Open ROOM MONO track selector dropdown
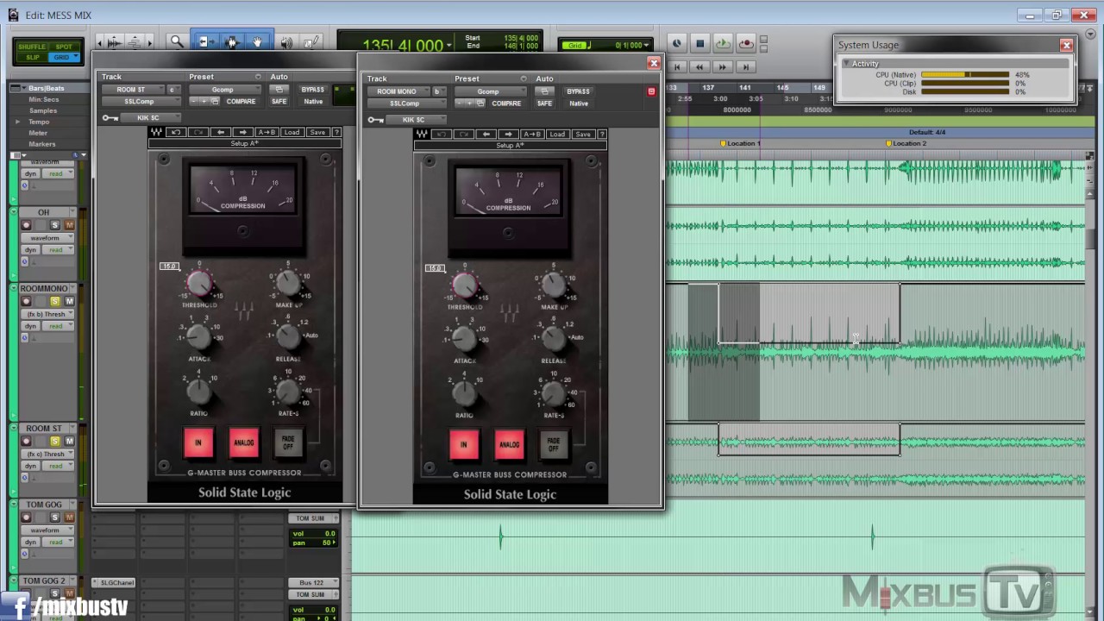This screenshot has width=1104, height=621. tap(398, 91)
